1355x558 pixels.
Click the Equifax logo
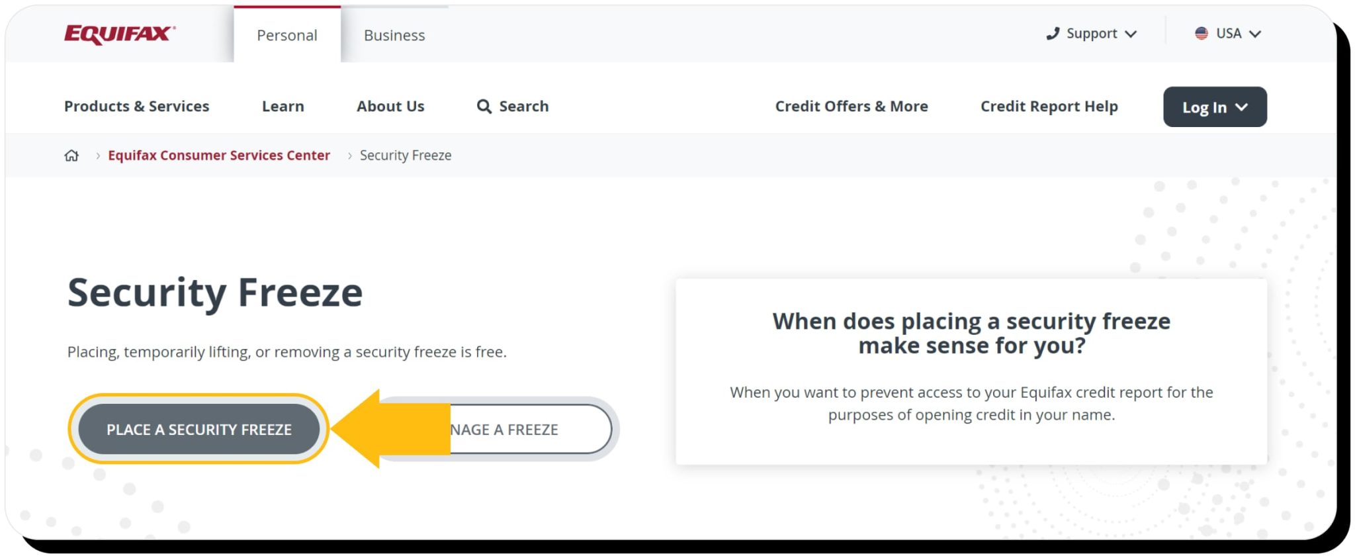pyautogui.click(x=120, y=34)
